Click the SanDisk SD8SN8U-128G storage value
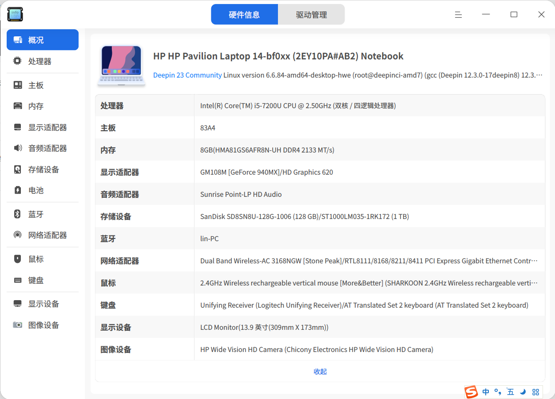555x399 pixels. click(x=305, y=216)
